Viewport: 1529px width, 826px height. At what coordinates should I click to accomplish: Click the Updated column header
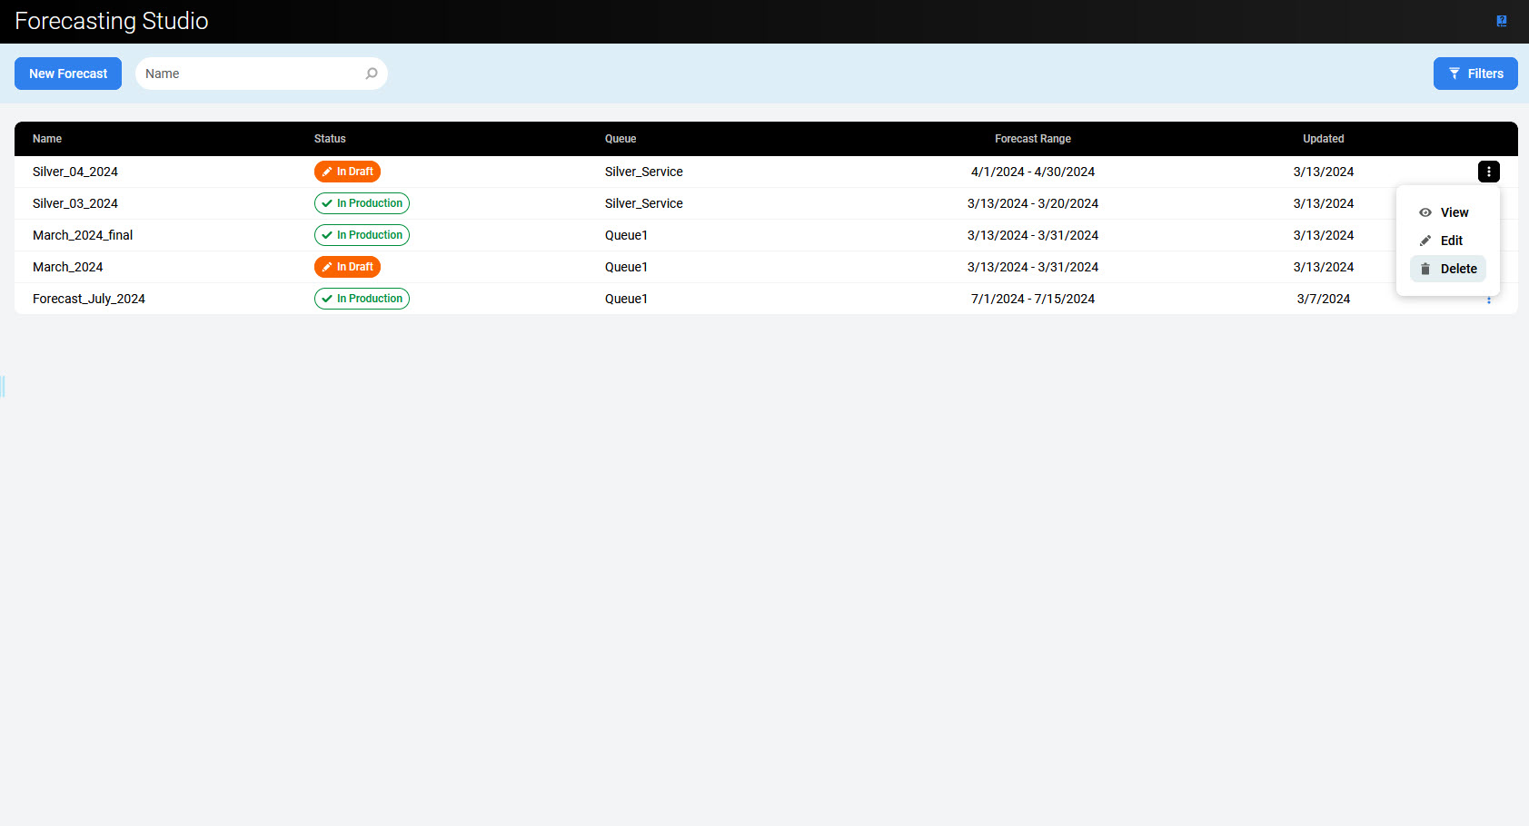pyautogui.click(x=1323, y=139)
